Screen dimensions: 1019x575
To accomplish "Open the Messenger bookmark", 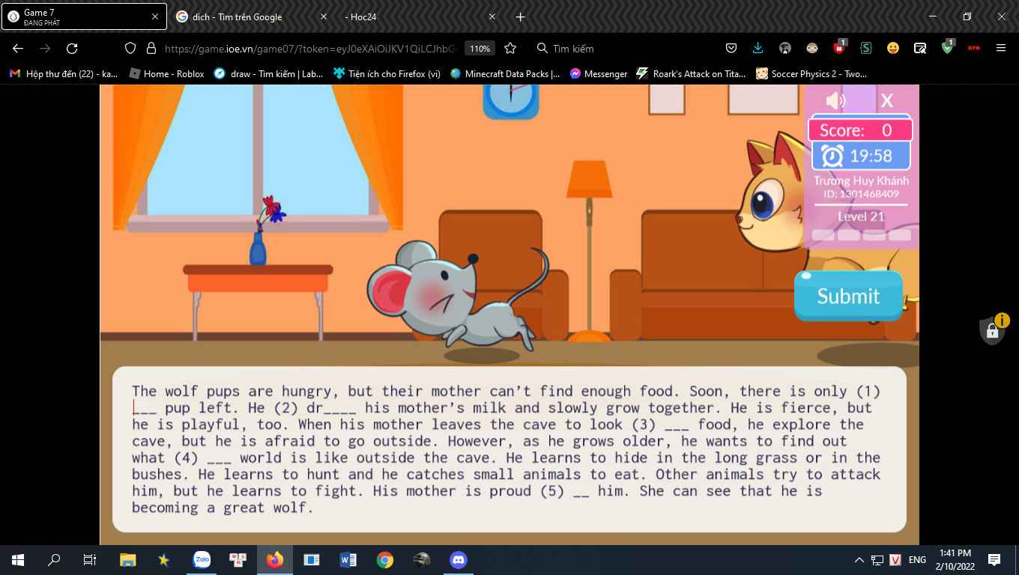I will coord(598,73).
